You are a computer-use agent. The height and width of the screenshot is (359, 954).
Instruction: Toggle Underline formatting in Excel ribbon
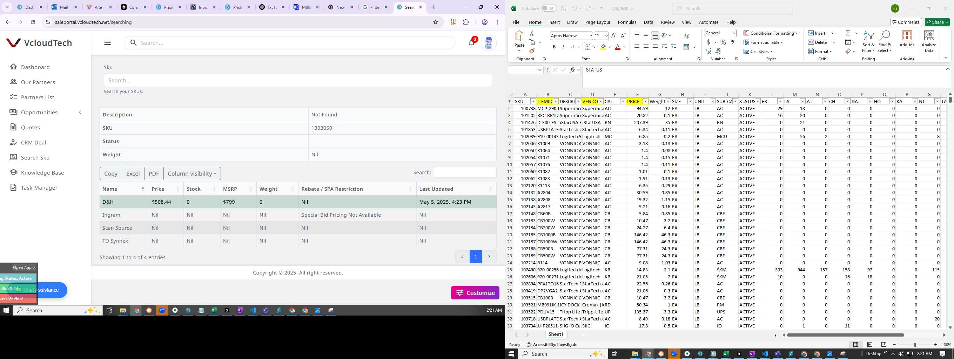[572, 47]
